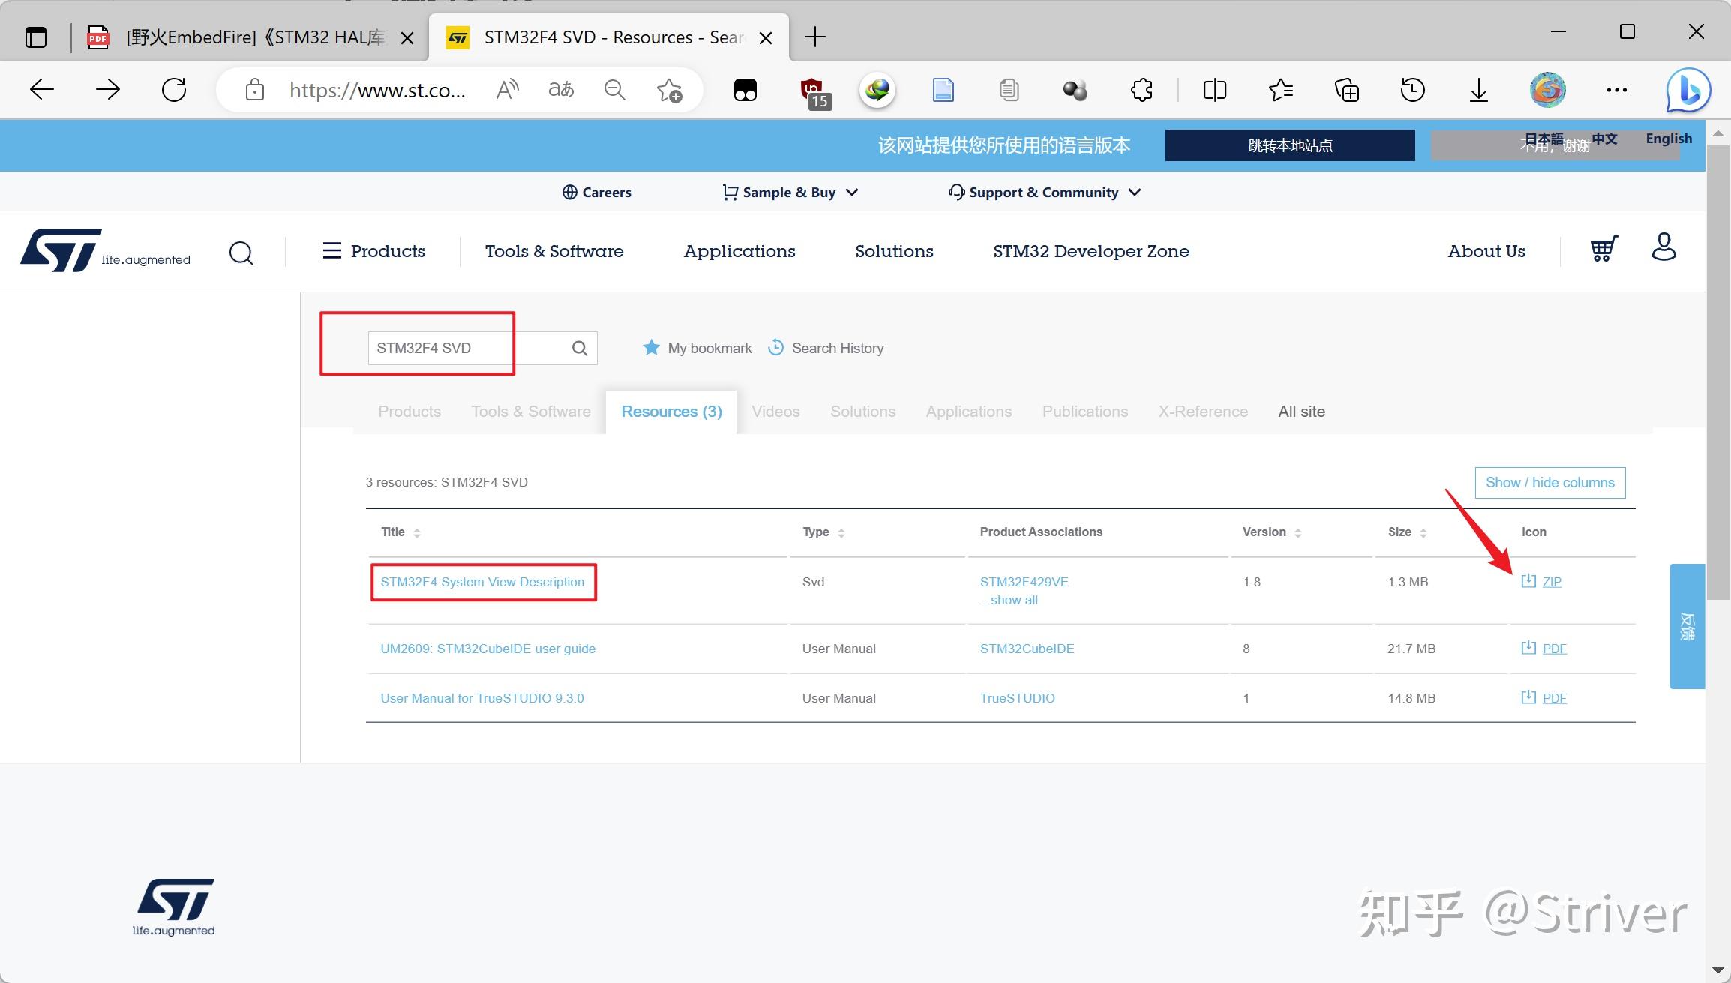The width and height of the screenshot is (1731, 983).
Task: Switch site language to English
Action: [x=1669, y=139]
